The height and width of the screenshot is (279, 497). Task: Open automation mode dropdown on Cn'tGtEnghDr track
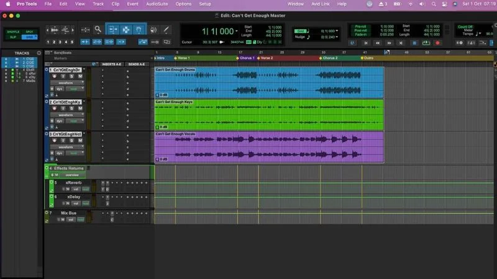tap(76, 89)
